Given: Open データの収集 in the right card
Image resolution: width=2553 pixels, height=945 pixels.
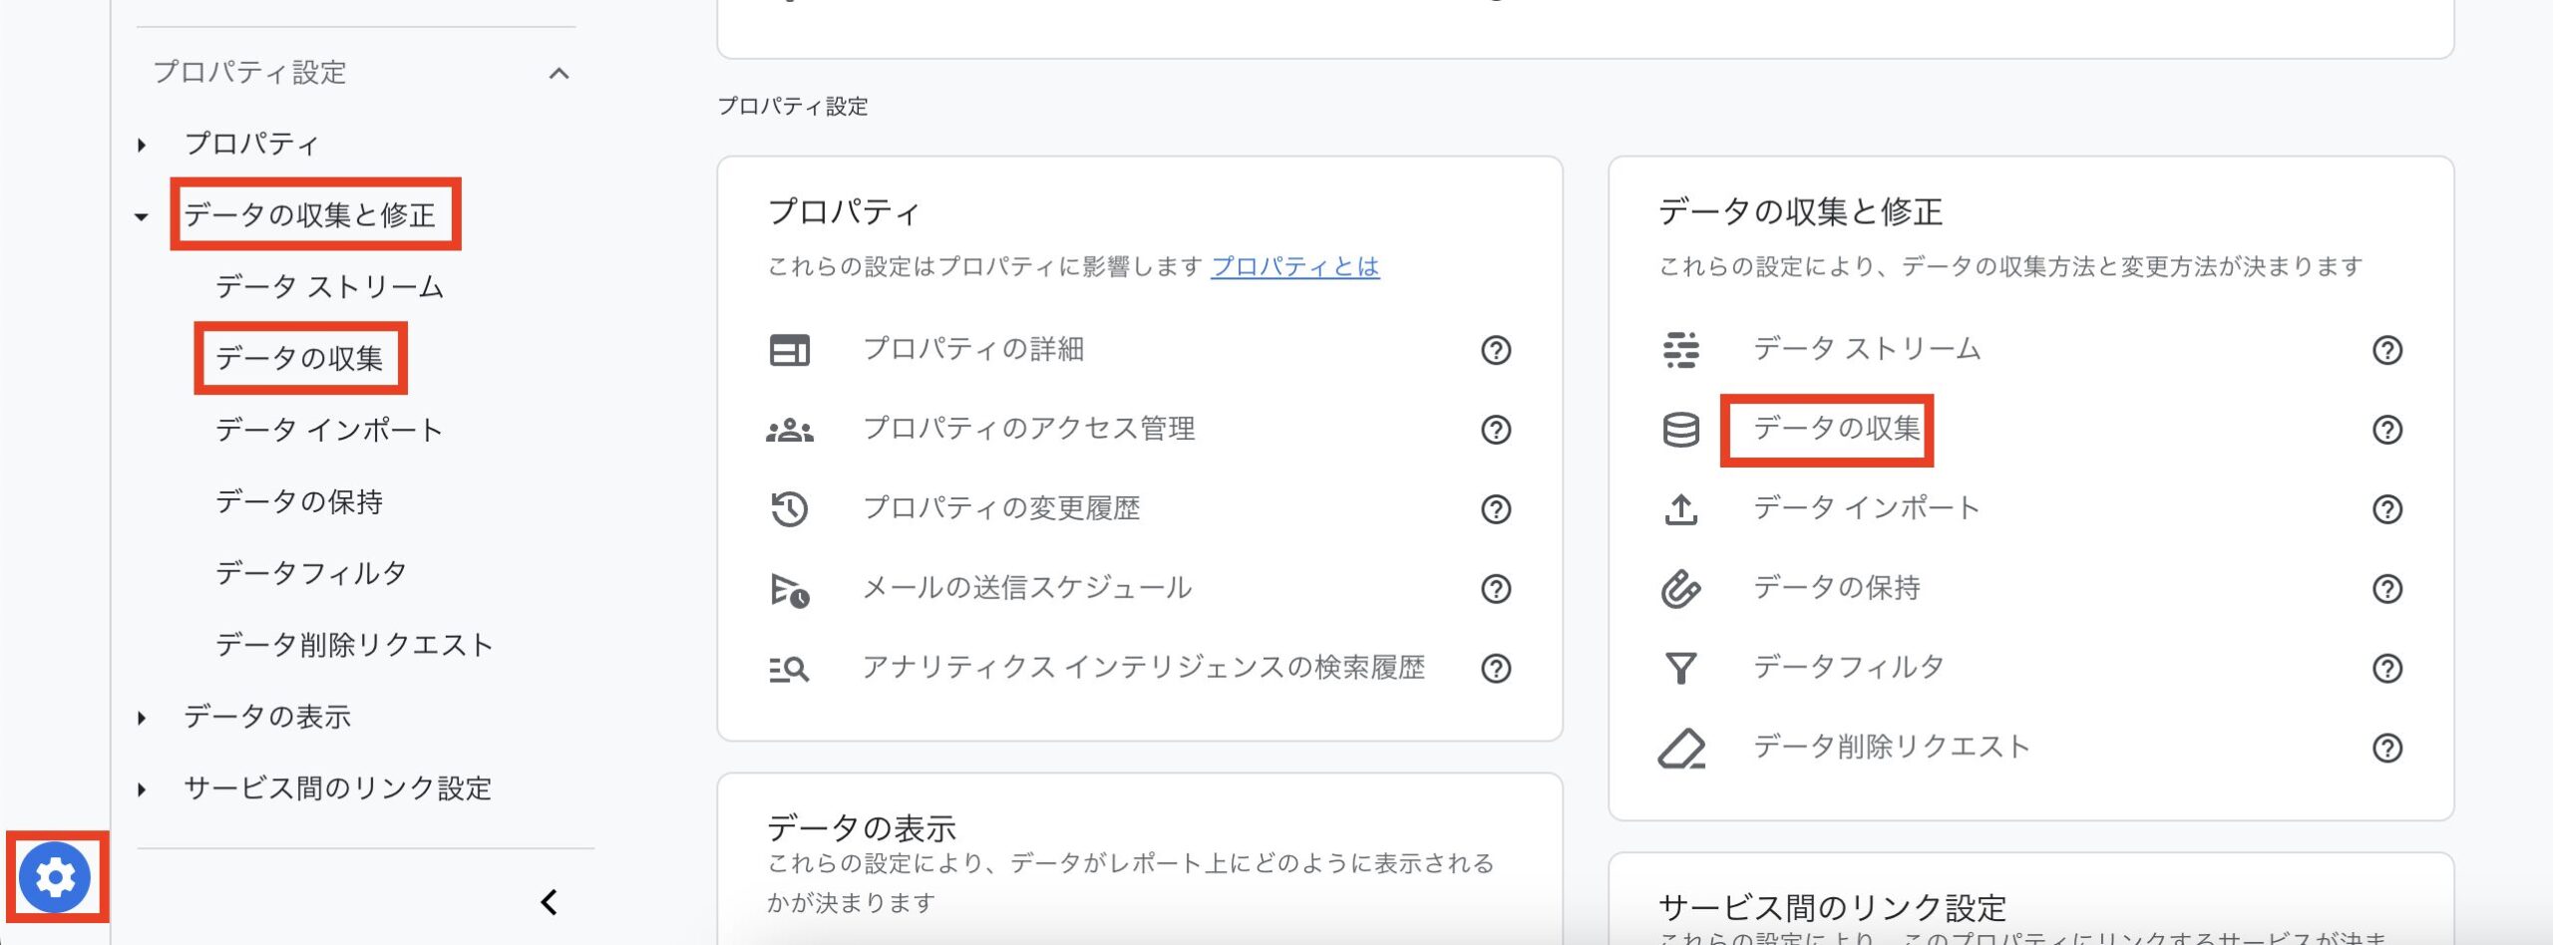Looking at the screenshot, I should (x=1837, y=429).
